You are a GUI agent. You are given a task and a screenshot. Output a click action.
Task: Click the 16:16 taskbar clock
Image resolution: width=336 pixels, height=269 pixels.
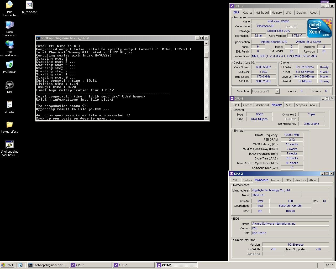tap(329, 265)
